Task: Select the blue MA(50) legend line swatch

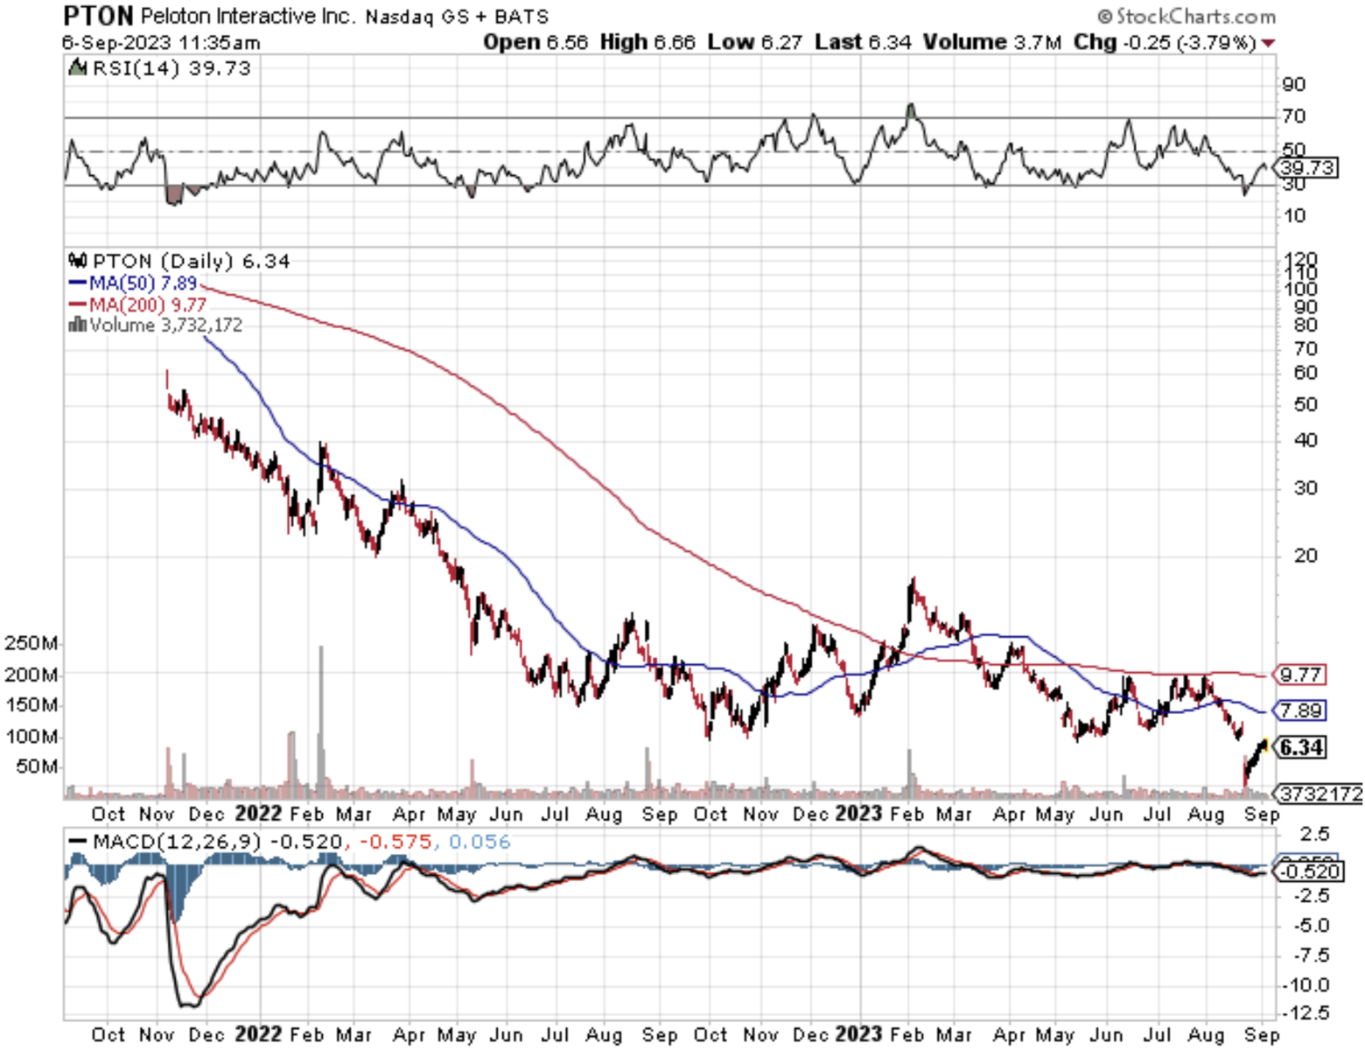Action: pos(77,283)
